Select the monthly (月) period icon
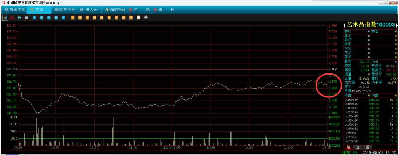The width and height of the screenshot is (399, 155). click(49, 18)
